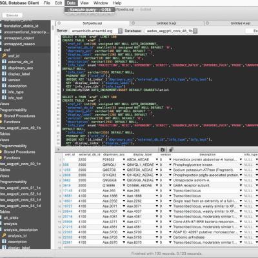258x258 pixels.
Task: Click the xref_id primary key icon
Action: click(x=4, y=56)
